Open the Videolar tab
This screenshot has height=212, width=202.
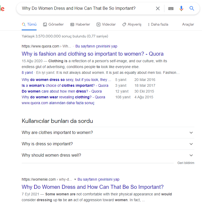click(x=106, y=24)
